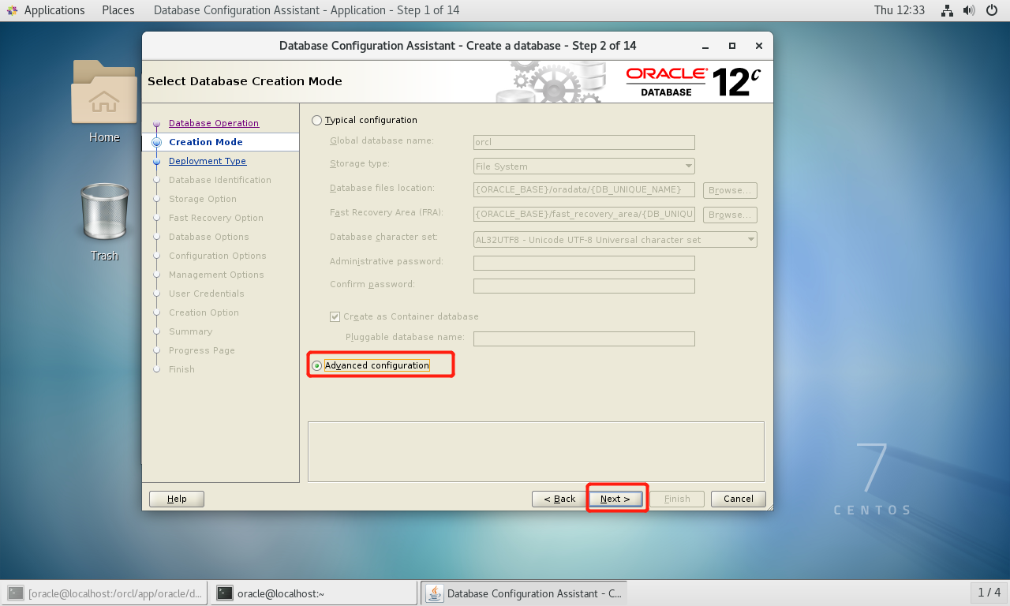
Task: Switch to first terminal taskbar window /orcl/app
Action: (106, 593)
